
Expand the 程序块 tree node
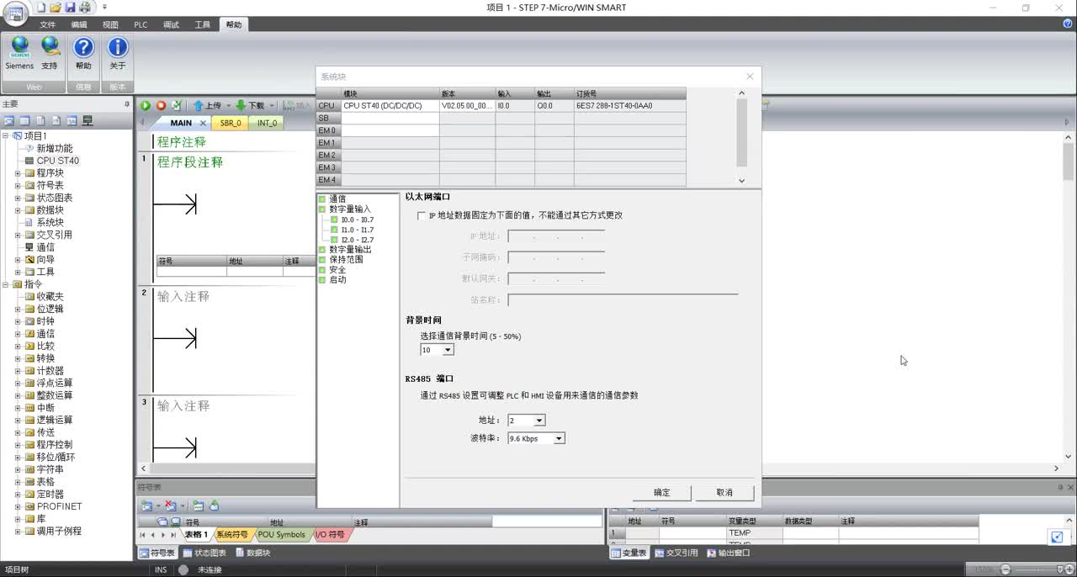click(18, 173)
